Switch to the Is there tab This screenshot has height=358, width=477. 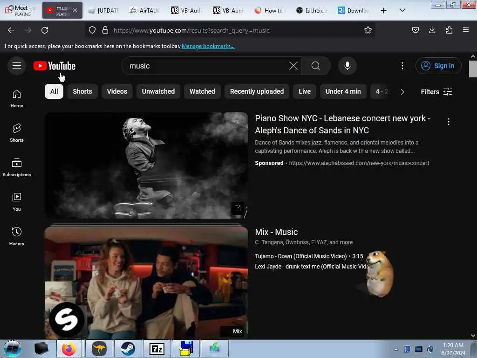point(311,11)
